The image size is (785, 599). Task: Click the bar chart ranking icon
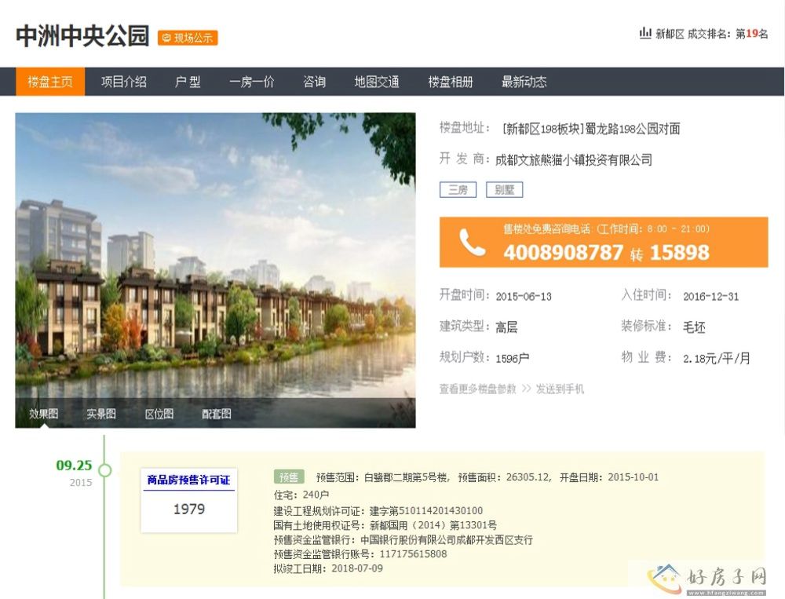pos(645,33)
